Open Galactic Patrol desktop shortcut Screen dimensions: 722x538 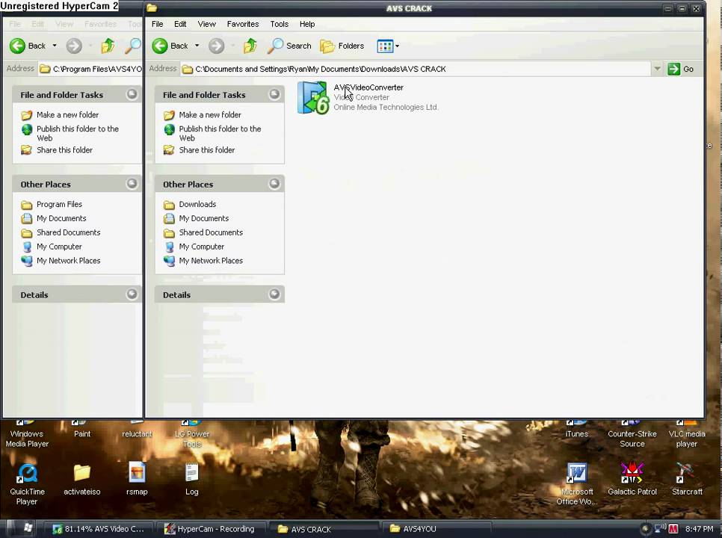click(632, 479)
